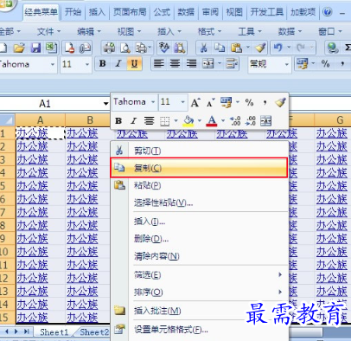This screenshot has width=351, height=341.
Task: Apply yellow Fill Color in the mini toolbar
Action: click(x=188, y=121)
